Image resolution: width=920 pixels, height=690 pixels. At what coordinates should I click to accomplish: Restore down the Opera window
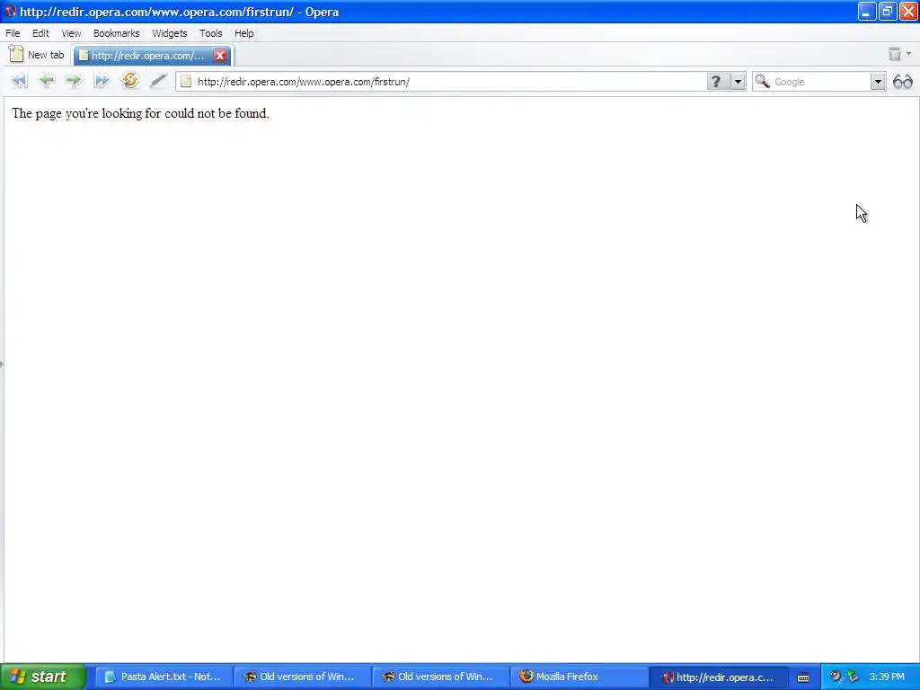pyautogui.click(x=887, y=11)
